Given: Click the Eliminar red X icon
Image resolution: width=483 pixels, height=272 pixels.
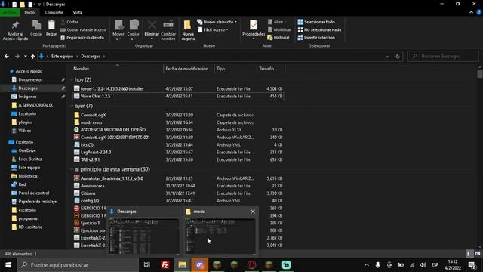Looking at the screenshot, I should (152, 25).
